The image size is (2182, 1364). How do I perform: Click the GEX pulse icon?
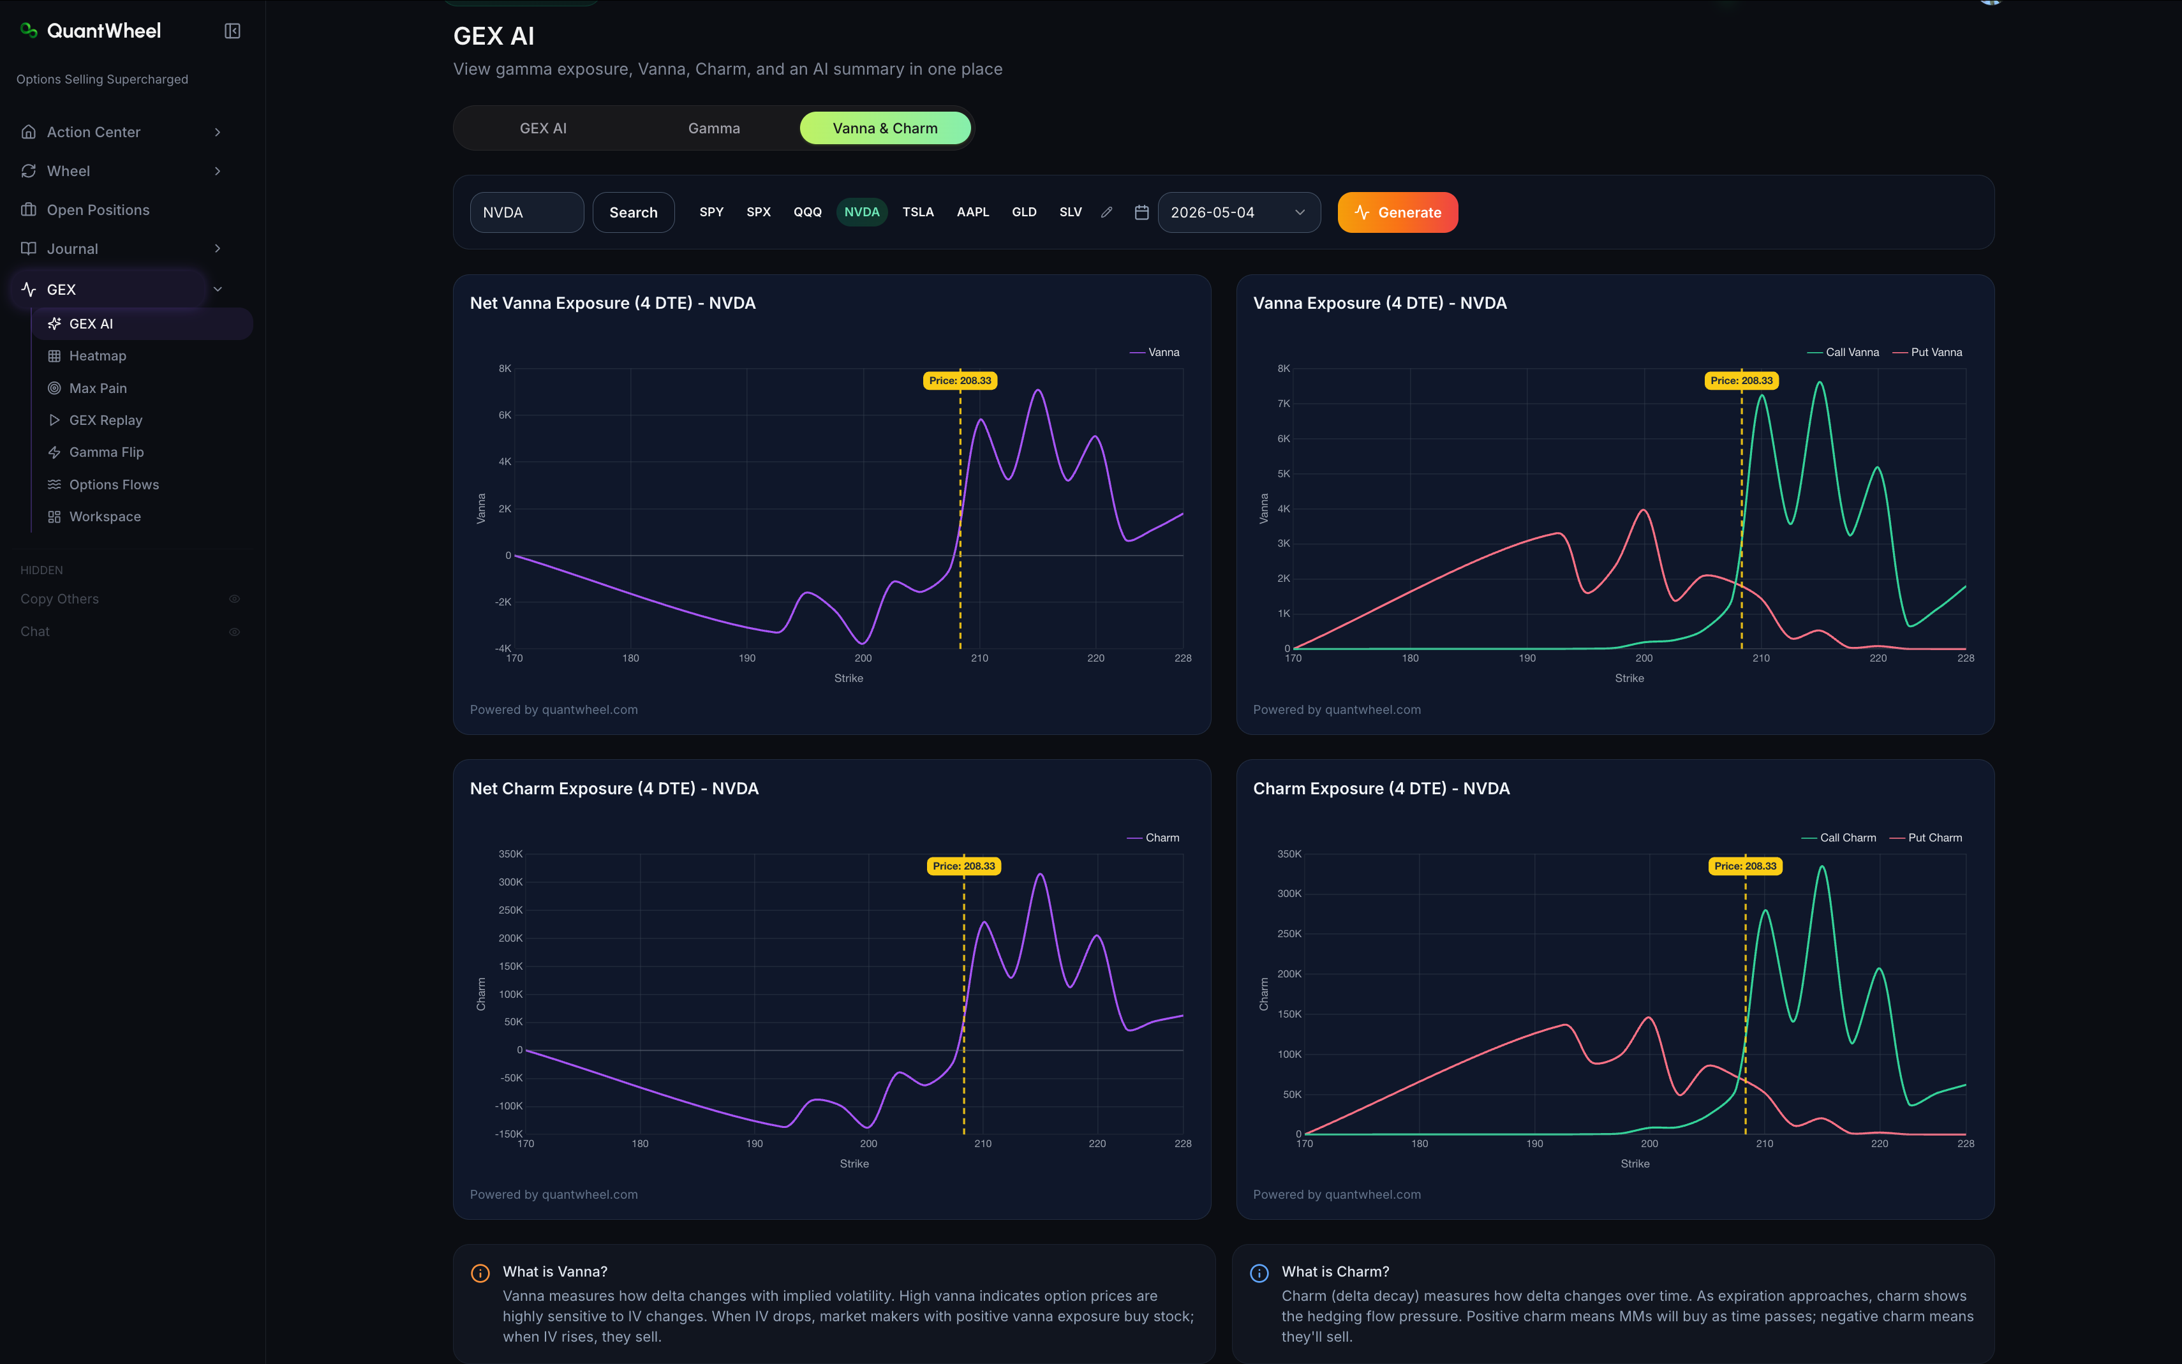[29, 290]
